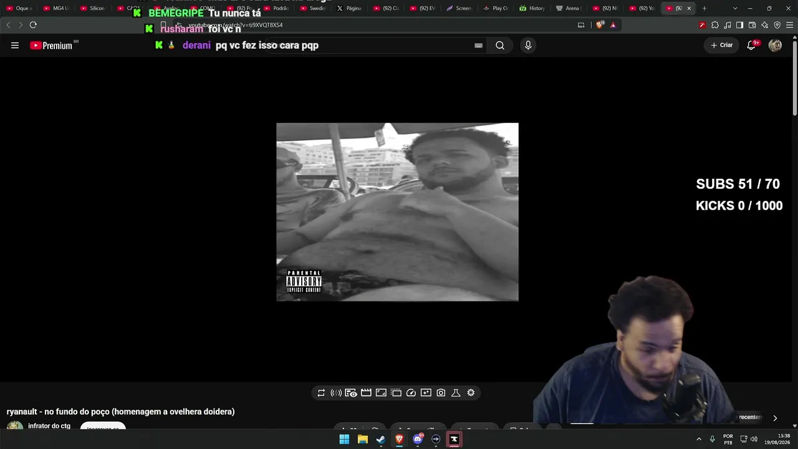Open Steam from the taskbar
This screenshot has height=449, width=798.
tap(381, 439)
